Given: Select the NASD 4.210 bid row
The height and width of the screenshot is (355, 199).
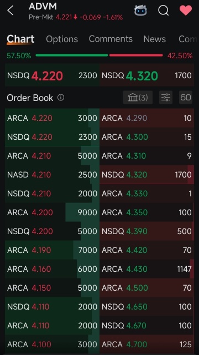Looking at the screenshot, I should [x=52, y=175].
